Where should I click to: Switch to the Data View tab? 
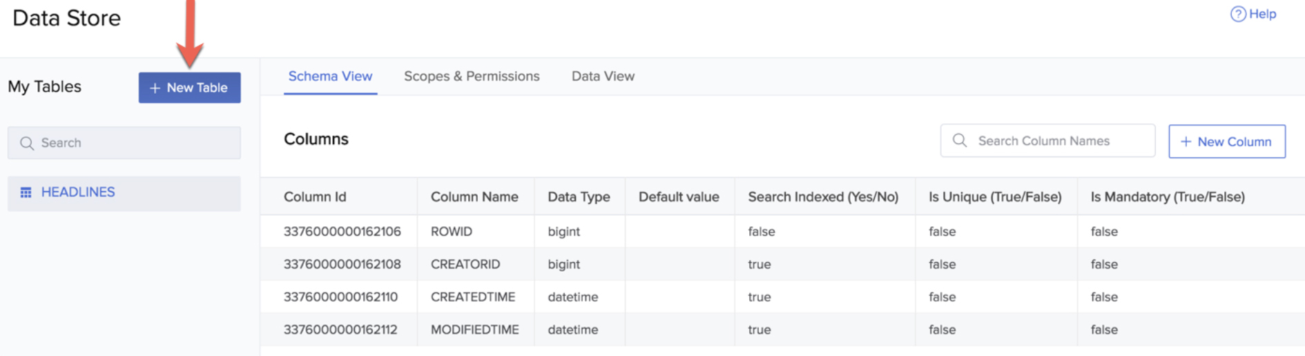(x=603, y=77)
